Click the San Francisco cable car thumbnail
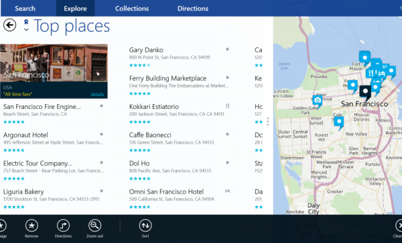 54,63
